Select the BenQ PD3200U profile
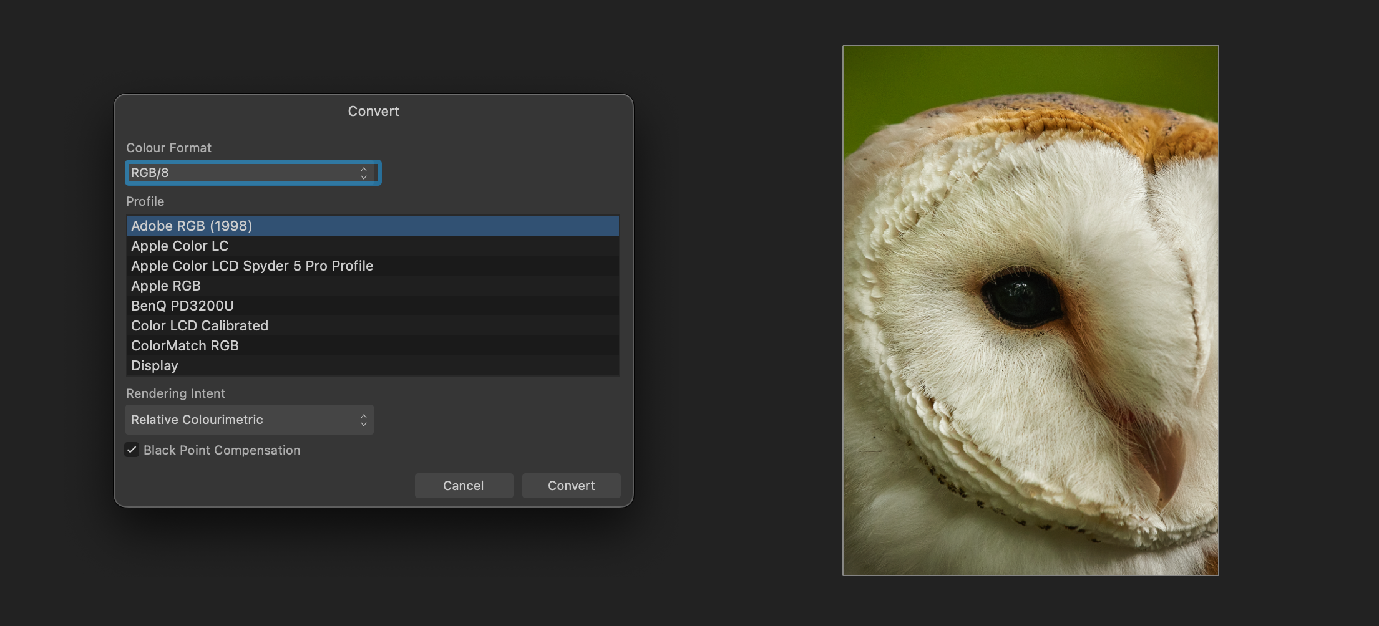Viewport: 1379px width, 626px height. tap(373, 306)
